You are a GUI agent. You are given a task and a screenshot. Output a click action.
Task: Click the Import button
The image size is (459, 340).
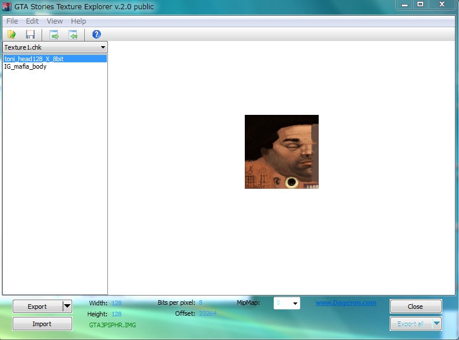pyautogui.click(x=42, y=324)
